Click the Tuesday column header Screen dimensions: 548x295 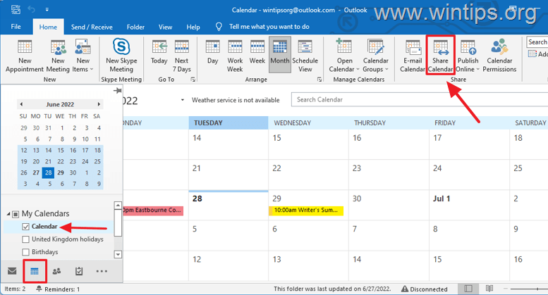pos(229,123)
